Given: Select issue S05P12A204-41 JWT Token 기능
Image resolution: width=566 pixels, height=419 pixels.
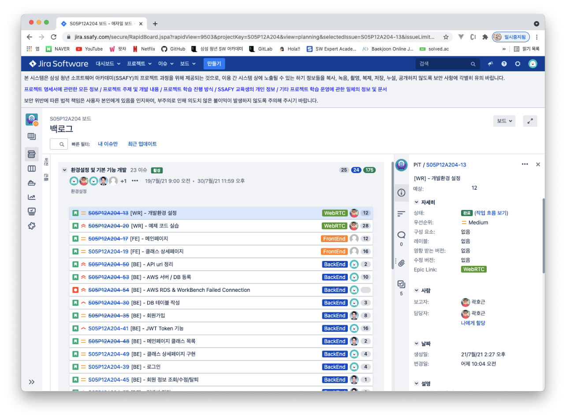Looking at the screenshot, I should [x=221, y=328].
